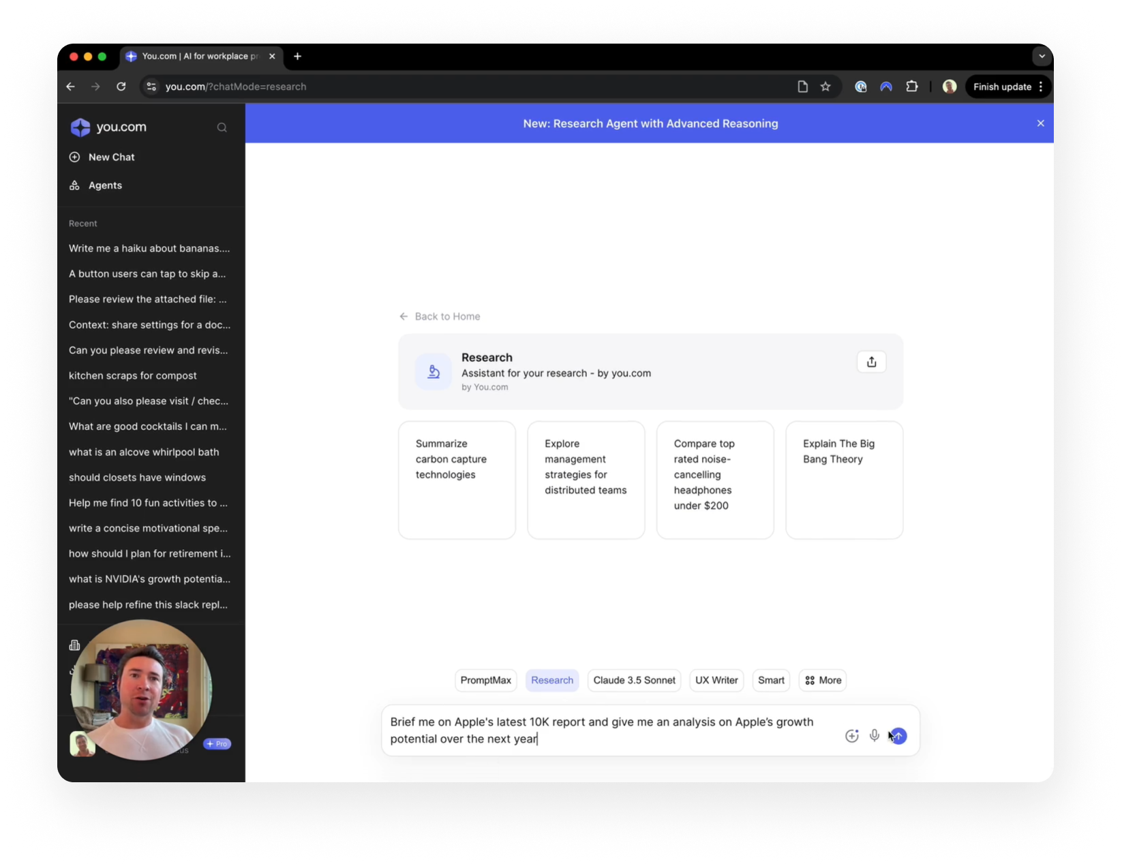1122x864 pixels.
Task: Click the browser forward arrow
Action: tap(95, 87)
